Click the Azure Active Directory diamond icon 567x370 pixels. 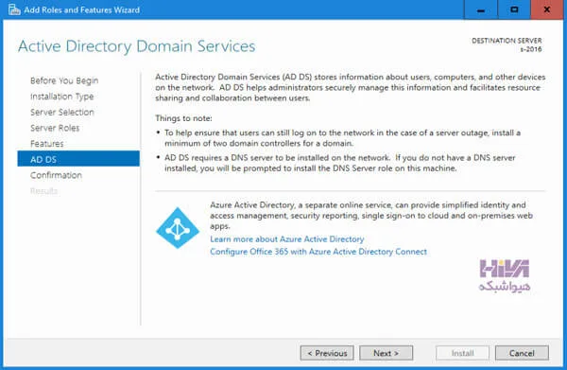point(178,228)
